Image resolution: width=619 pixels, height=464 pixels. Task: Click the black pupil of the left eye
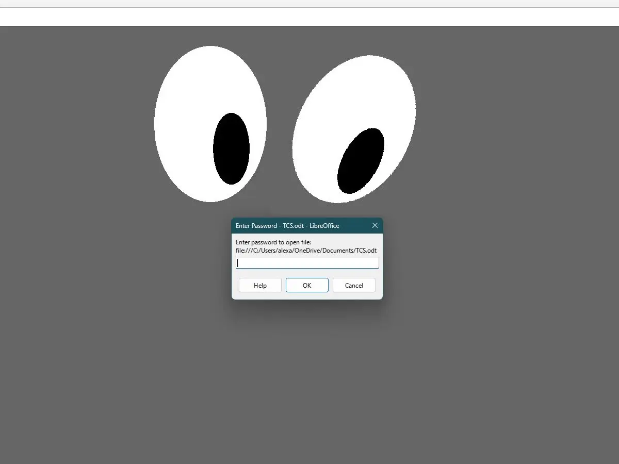pos(231,148)
